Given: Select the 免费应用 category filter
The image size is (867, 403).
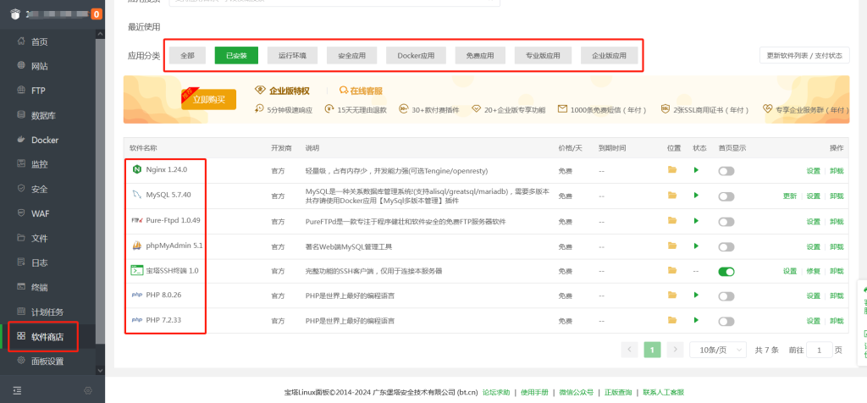Looking at the screenshot, I should [480, 55].
